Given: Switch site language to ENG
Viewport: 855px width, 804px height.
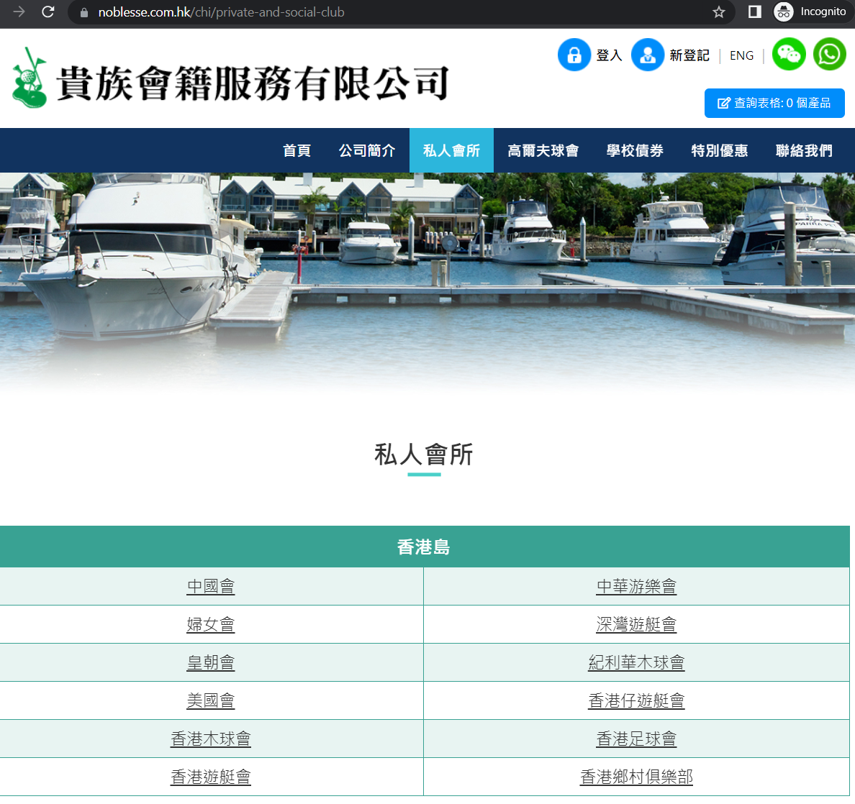Looking at the screenshot, I should pos(741,55).
